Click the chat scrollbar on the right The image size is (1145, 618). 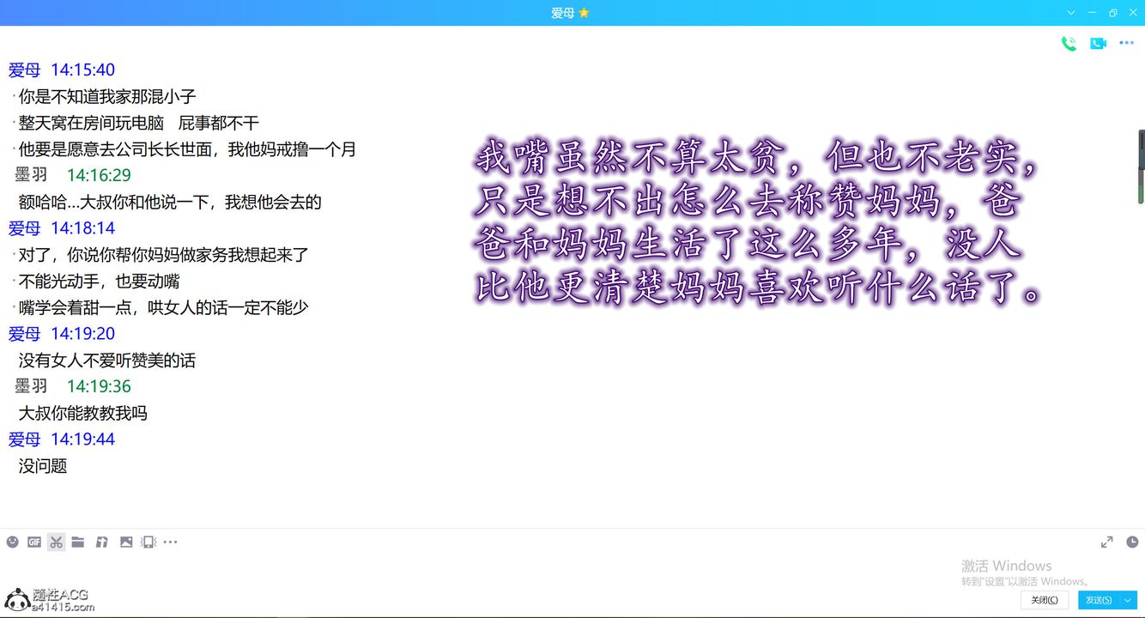coord(1141,167)
